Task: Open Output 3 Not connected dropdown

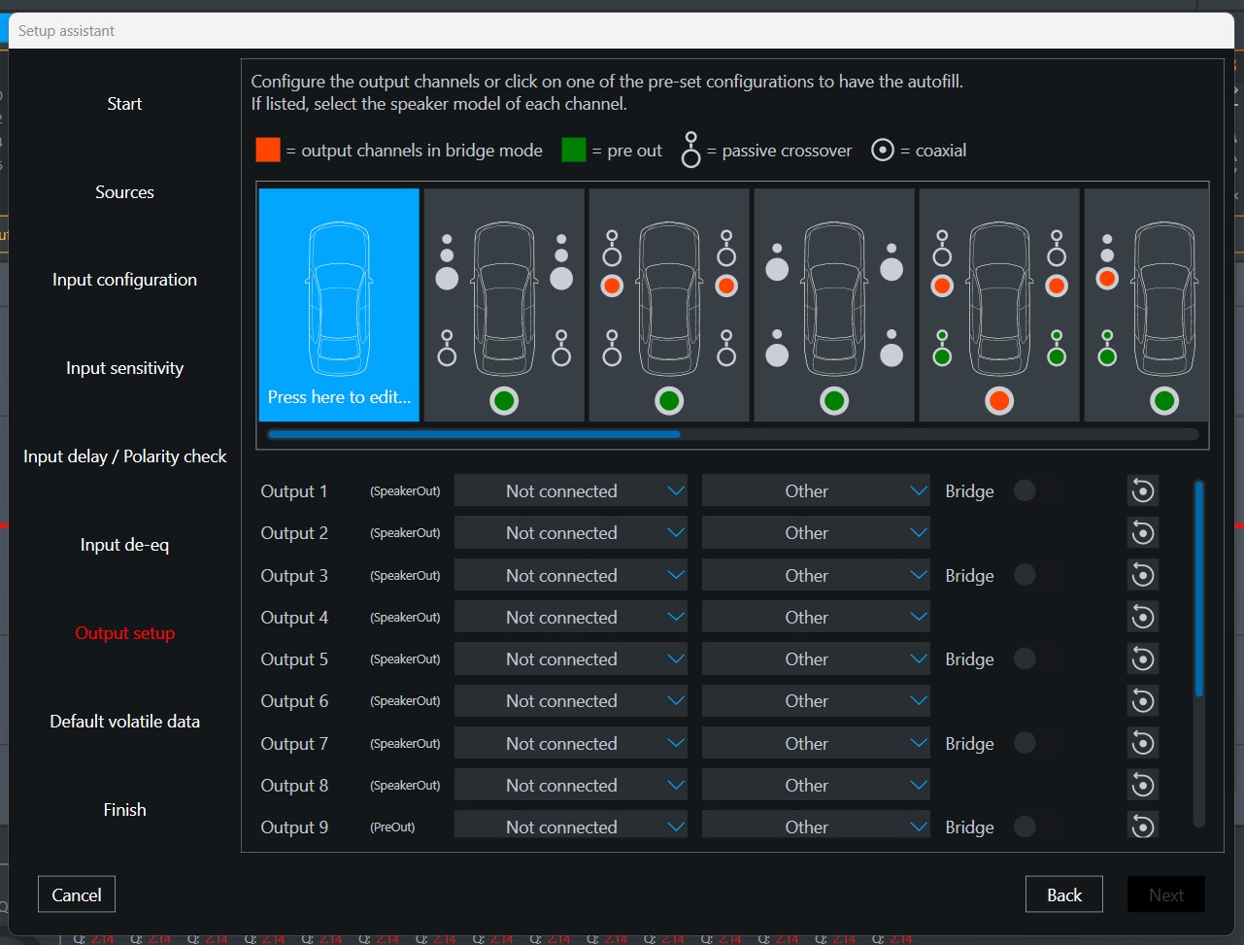Action: click(571, 576)
